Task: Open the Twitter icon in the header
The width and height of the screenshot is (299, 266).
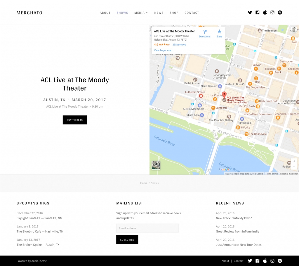Action: (x=250, y=13)
